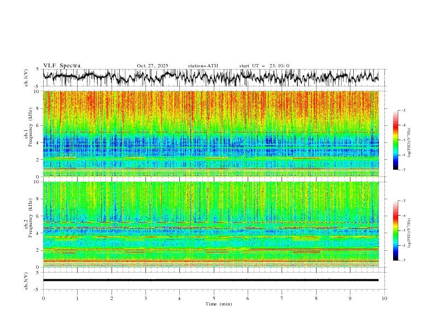433x335 pixels.
Task: Click the upper 'log(PSD)(V²/Hz)' label
Action: [409, 143]
